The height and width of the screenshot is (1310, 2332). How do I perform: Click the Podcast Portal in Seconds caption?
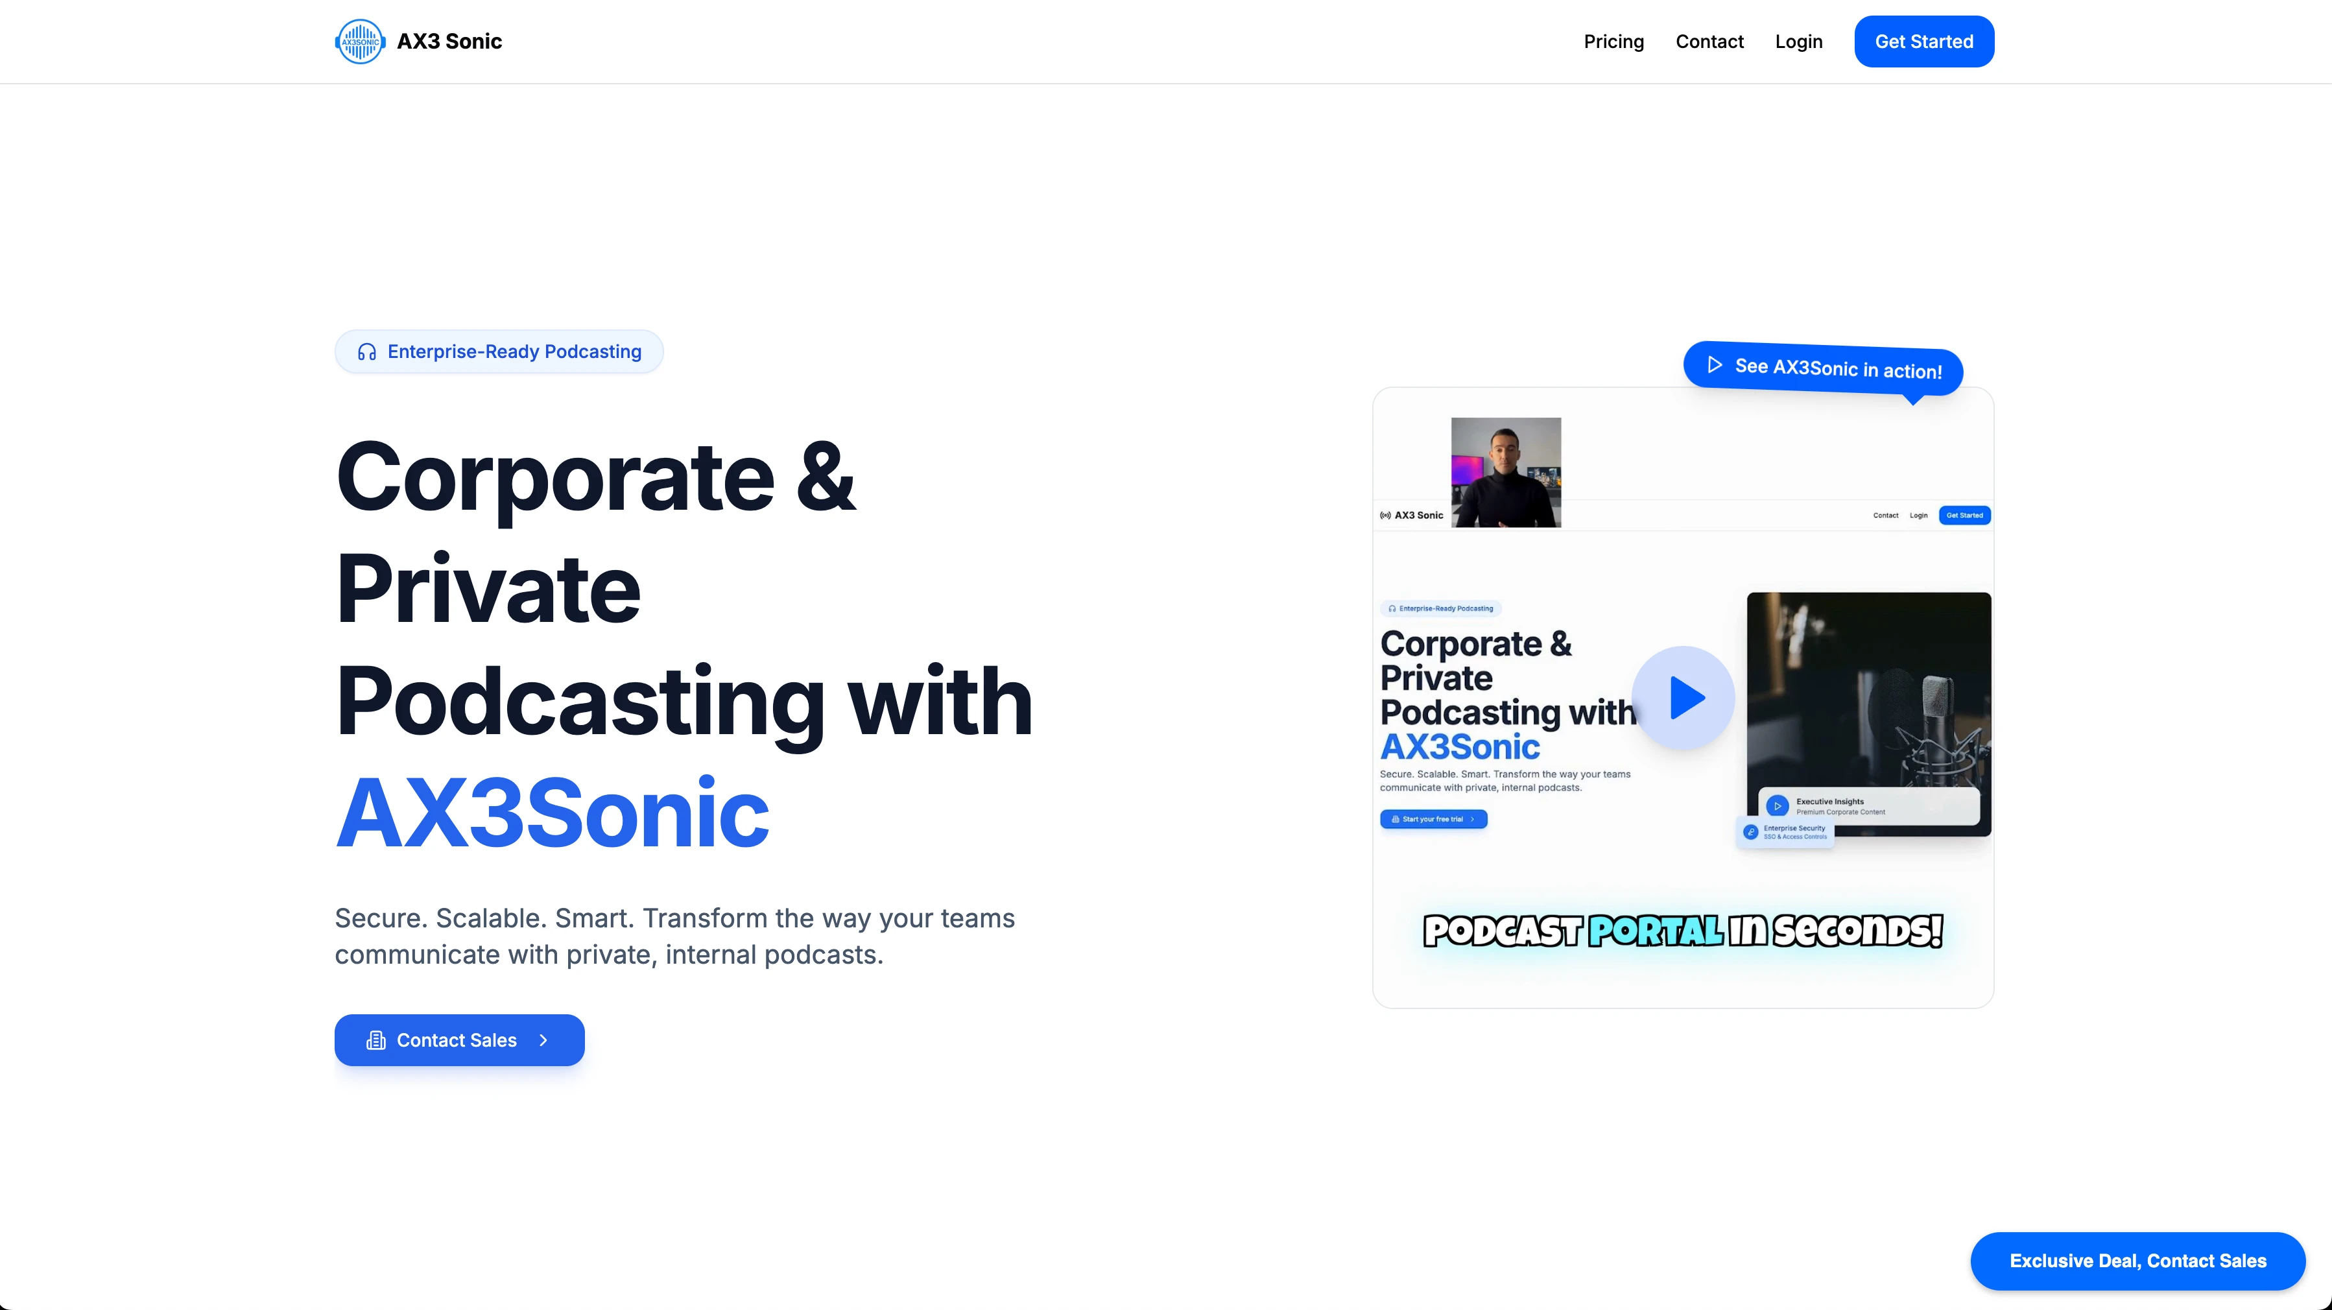(1683, 931)
